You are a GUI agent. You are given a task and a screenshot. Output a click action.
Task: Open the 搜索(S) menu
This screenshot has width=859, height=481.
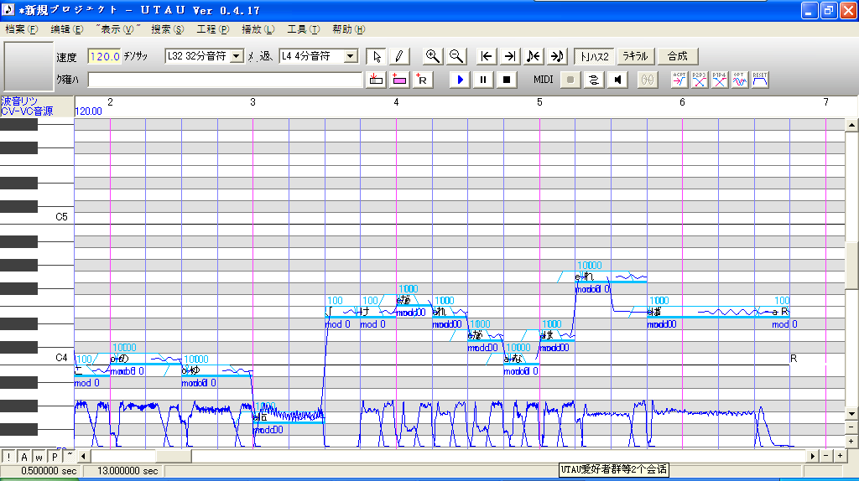coord(168,29)
